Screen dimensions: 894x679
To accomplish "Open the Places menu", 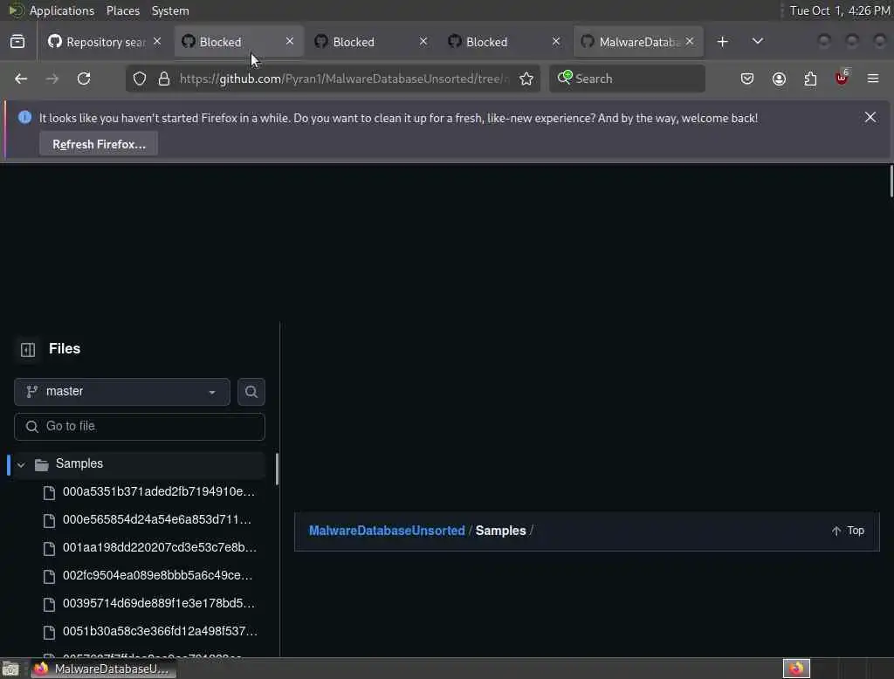I will tap(122, 10).
